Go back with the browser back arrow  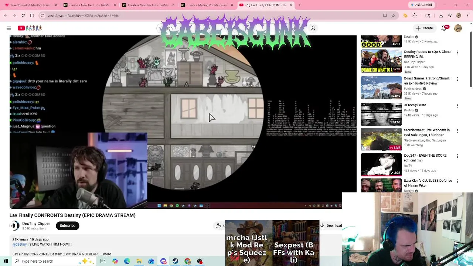(5, 16)
